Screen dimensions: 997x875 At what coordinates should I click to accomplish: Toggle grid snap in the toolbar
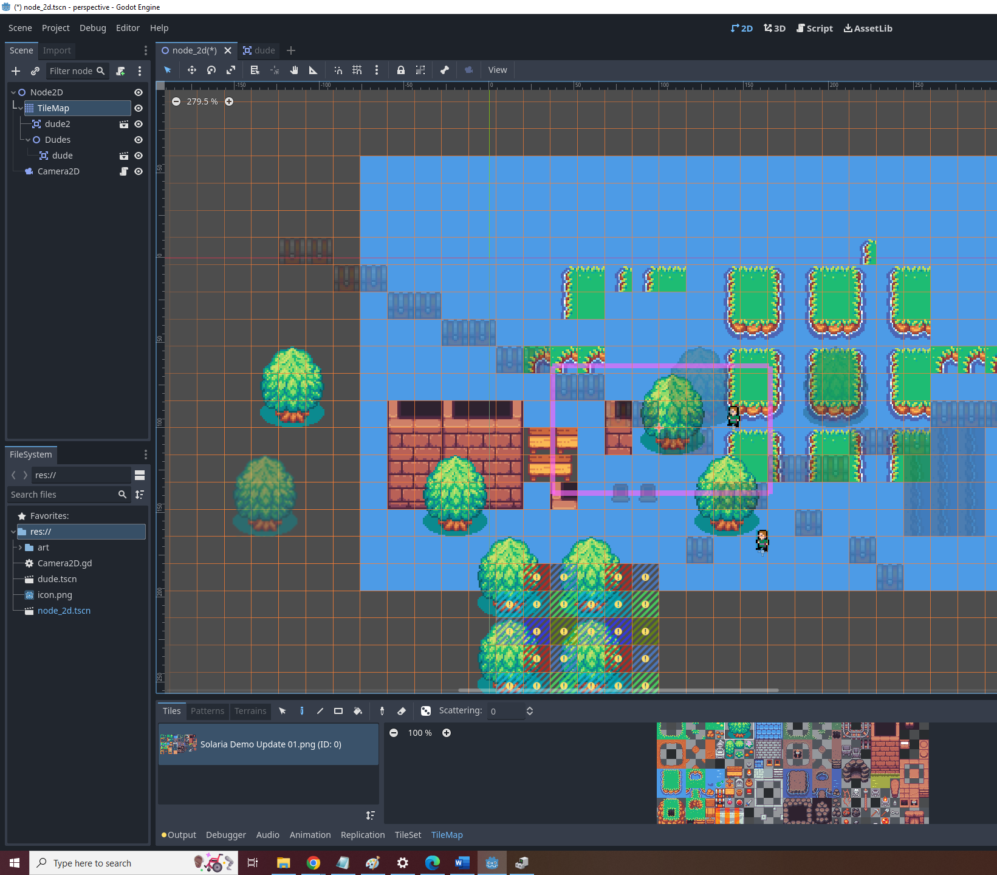click(357, 70)
